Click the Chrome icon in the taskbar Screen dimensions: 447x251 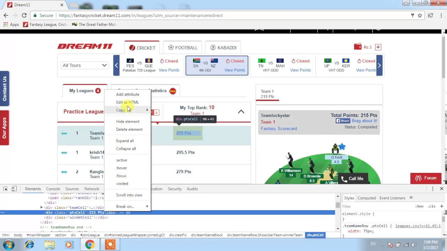90,245
